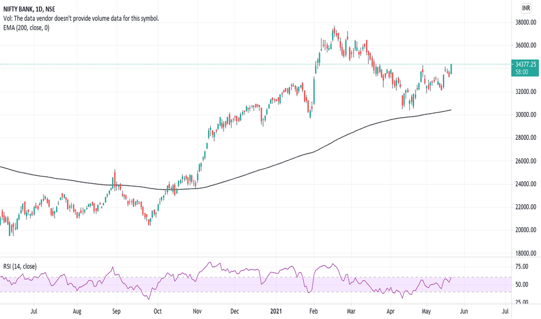Viewport: 541px width, 319px height.
Task: Click the 18000.00 price axis label
Action: click(525, 253)
